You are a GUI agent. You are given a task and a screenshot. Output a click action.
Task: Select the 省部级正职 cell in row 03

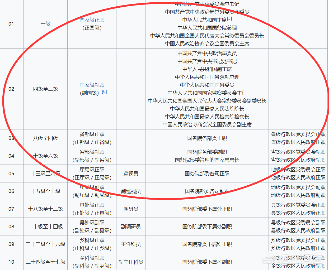pos(91,138)
